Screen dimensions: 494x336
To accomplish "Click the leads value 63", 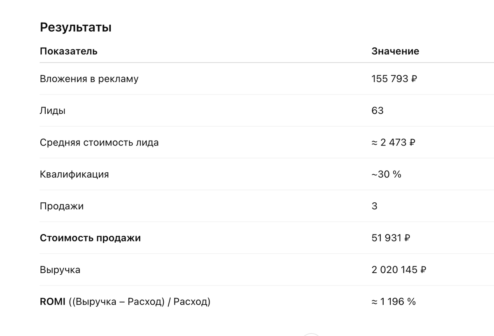I will pos(377,111).
